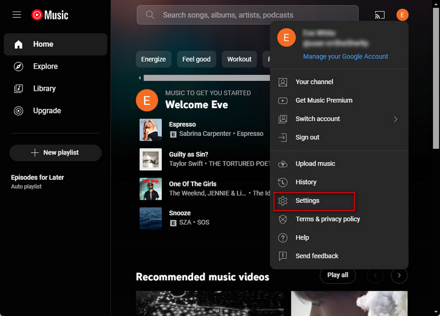Click the Explore compass icon

(19, 66)
